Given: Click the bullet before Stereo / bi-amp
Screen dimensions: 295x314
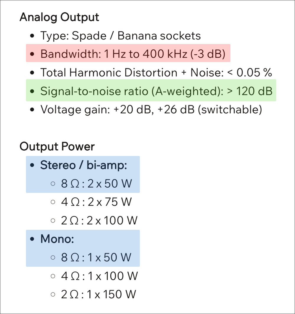Looking at the screenshot, I should pos(32,165).
